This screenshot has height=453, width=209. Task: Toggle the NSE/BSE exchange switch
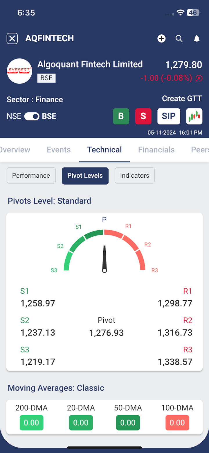click(x=32, y=116)
